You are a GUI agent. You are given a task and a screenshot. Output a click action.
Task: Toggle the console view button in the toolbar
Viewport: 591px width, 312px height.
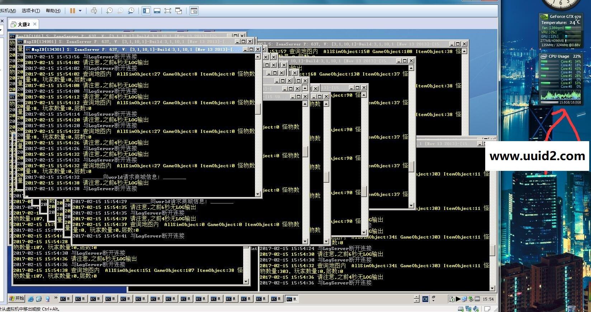click(194, 11)
